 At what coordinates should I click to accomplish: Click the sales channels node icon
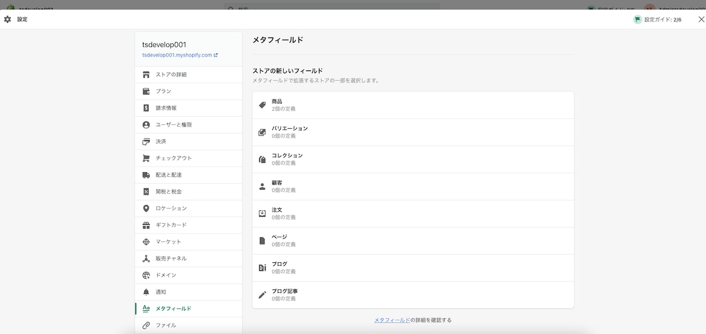coord(146,259)
